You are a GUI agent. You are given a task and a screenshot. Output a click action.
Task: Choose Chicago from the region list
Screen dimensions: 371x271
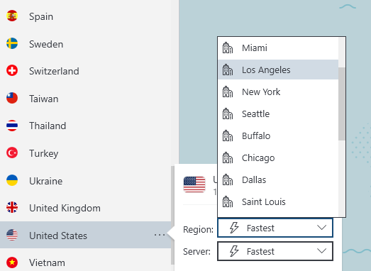click(x=278, y=158)
